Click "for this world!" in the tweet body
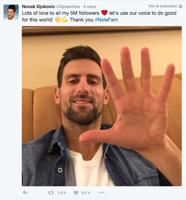Image resolution: width=186 pixels, height=200 pixels. [37, 20]
